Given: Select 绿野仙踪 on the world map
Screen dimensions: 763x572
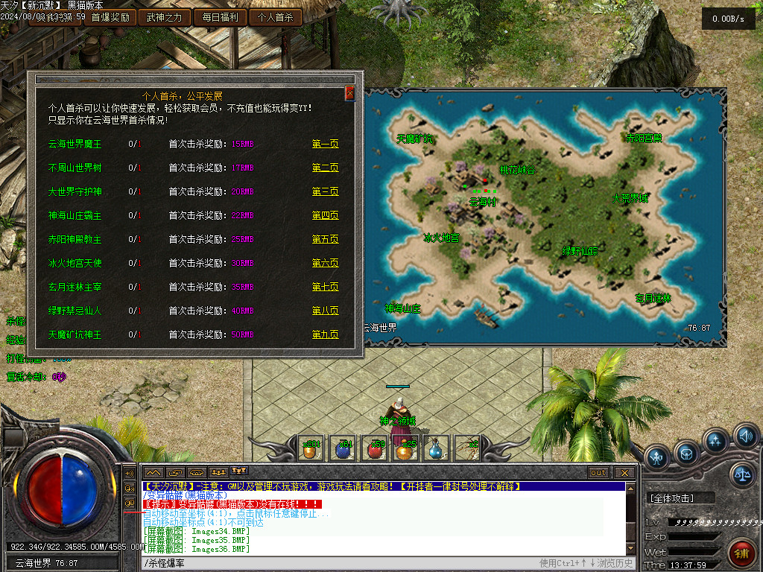Looking at the screenshot, I should (580, 251).
